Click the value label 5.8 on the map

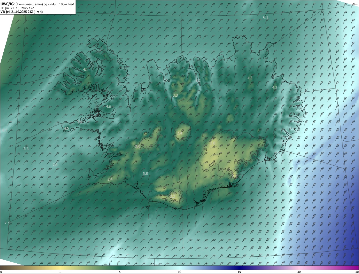coord(145,174)
